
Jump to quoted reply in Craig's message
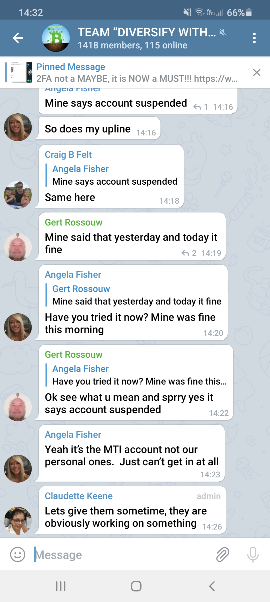click(114, 175)
